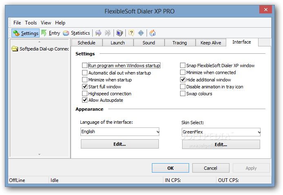
Task: Open the Tools menu
Action: click(31, 23)
